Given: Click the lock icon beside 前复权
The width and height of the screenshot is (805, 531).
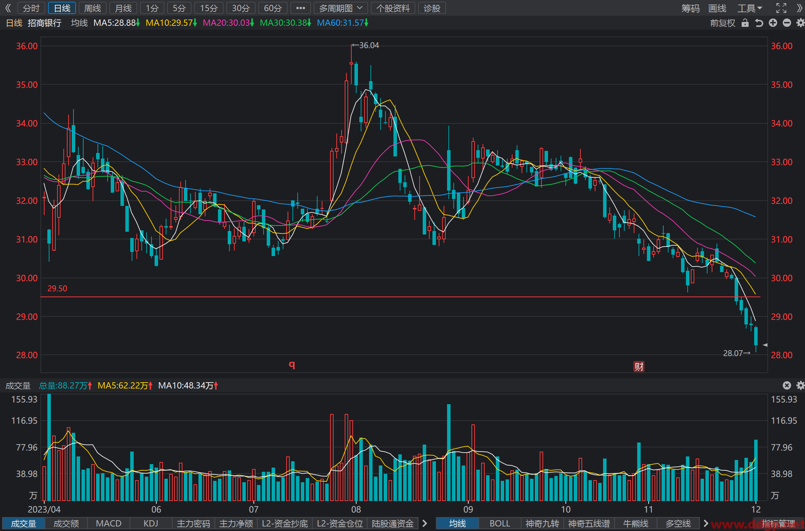Looking at the screenshot, I should coord(745,23).
